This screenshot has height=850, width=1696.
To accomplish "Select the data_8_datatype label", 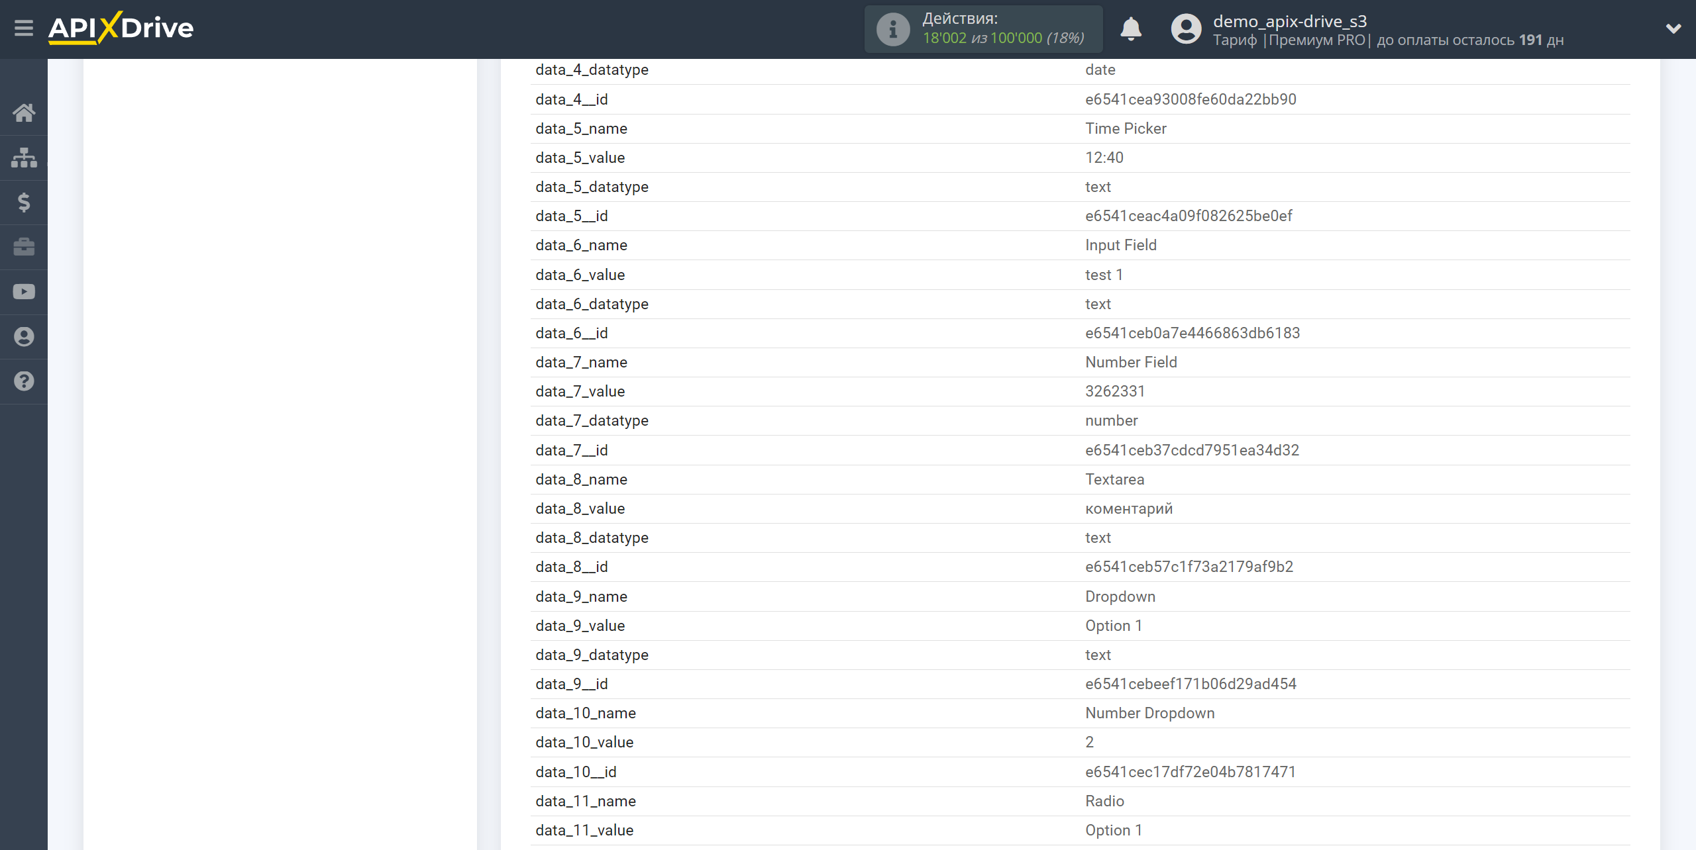I will pyautogui.click(x=592, y=538).
